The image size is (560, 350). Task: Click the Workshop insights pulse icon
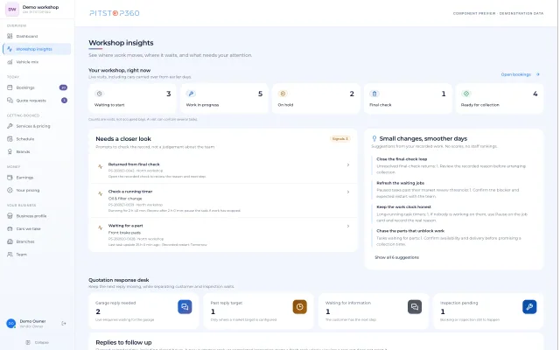click(10, 49)
